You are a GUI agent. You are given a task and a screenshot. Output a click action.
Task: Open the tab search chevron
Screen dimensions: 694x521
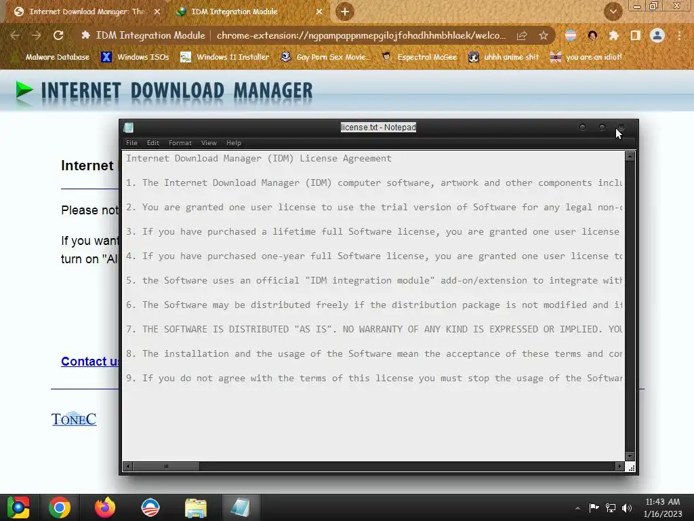613,12
